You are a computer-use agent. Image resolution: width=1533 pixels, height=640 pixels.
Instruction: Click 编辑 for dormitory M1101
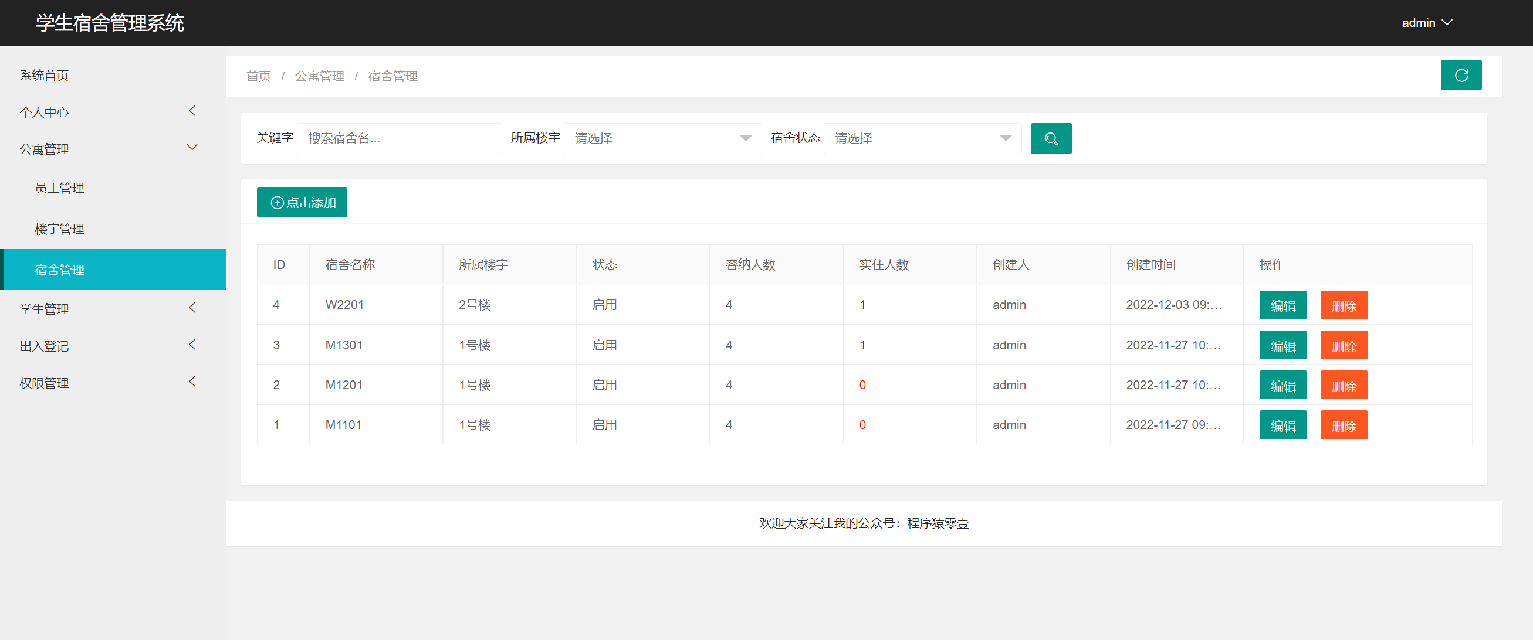coord(1282,425)
